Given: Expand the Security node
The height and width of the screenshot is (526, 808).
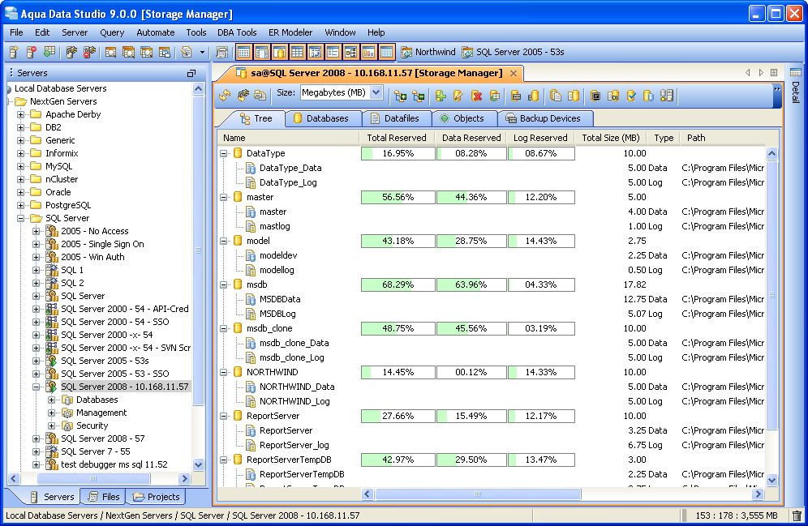Looking at the screenshot, I should click(52, 426).
